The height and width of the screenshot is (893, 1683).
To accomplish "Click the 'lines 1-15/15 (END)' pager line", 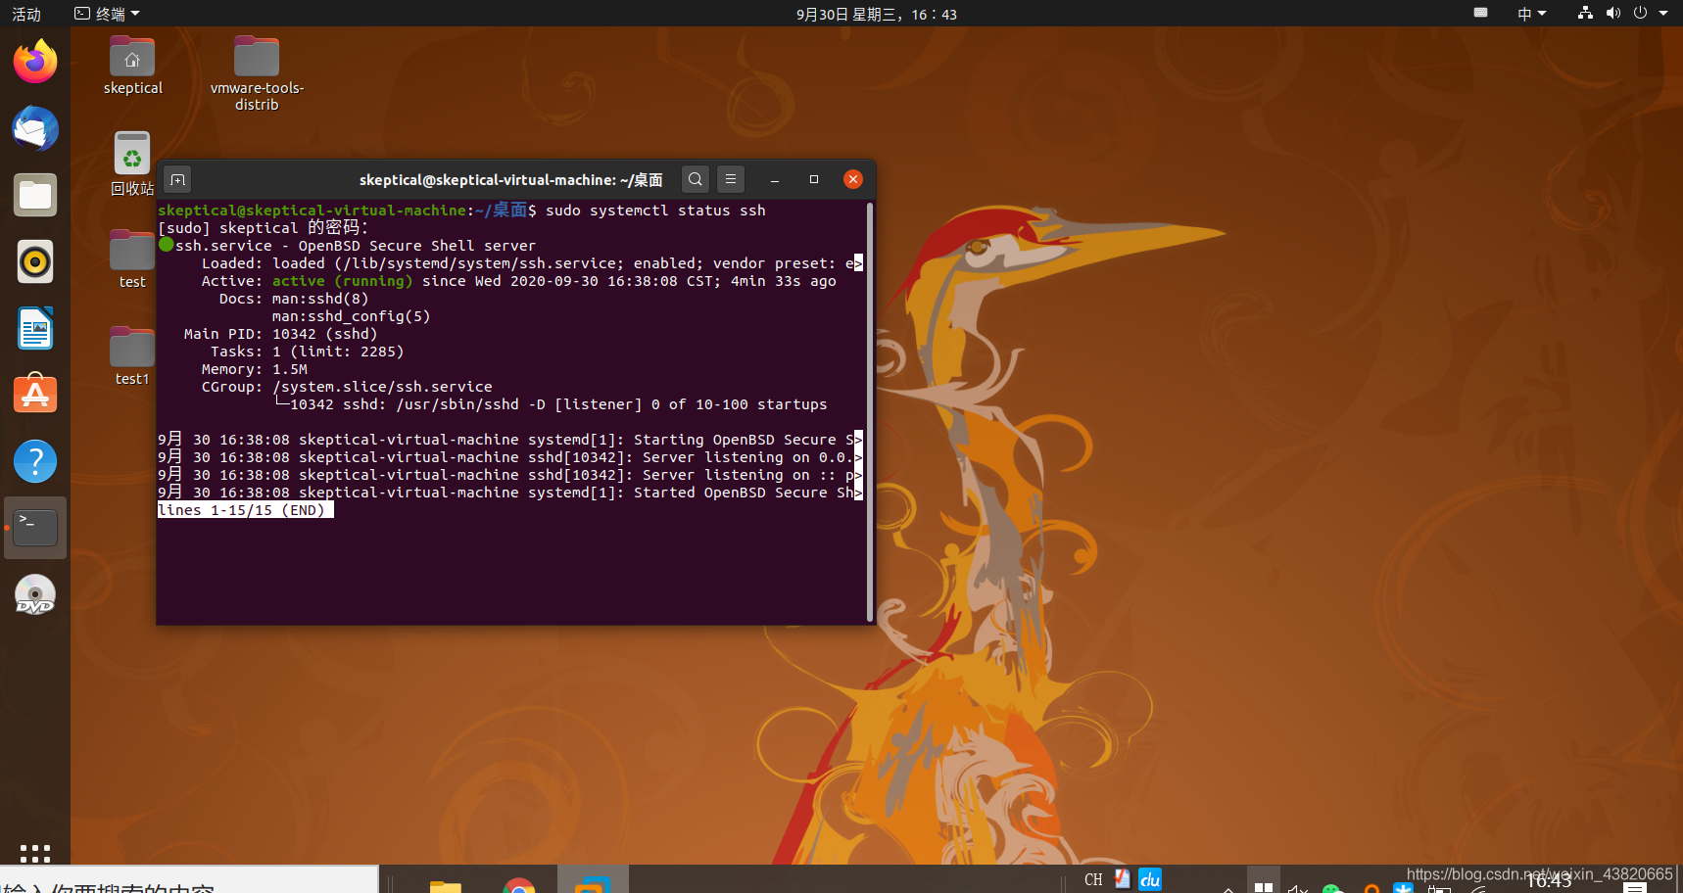I will pyautogui.click(x=245, y=510).
